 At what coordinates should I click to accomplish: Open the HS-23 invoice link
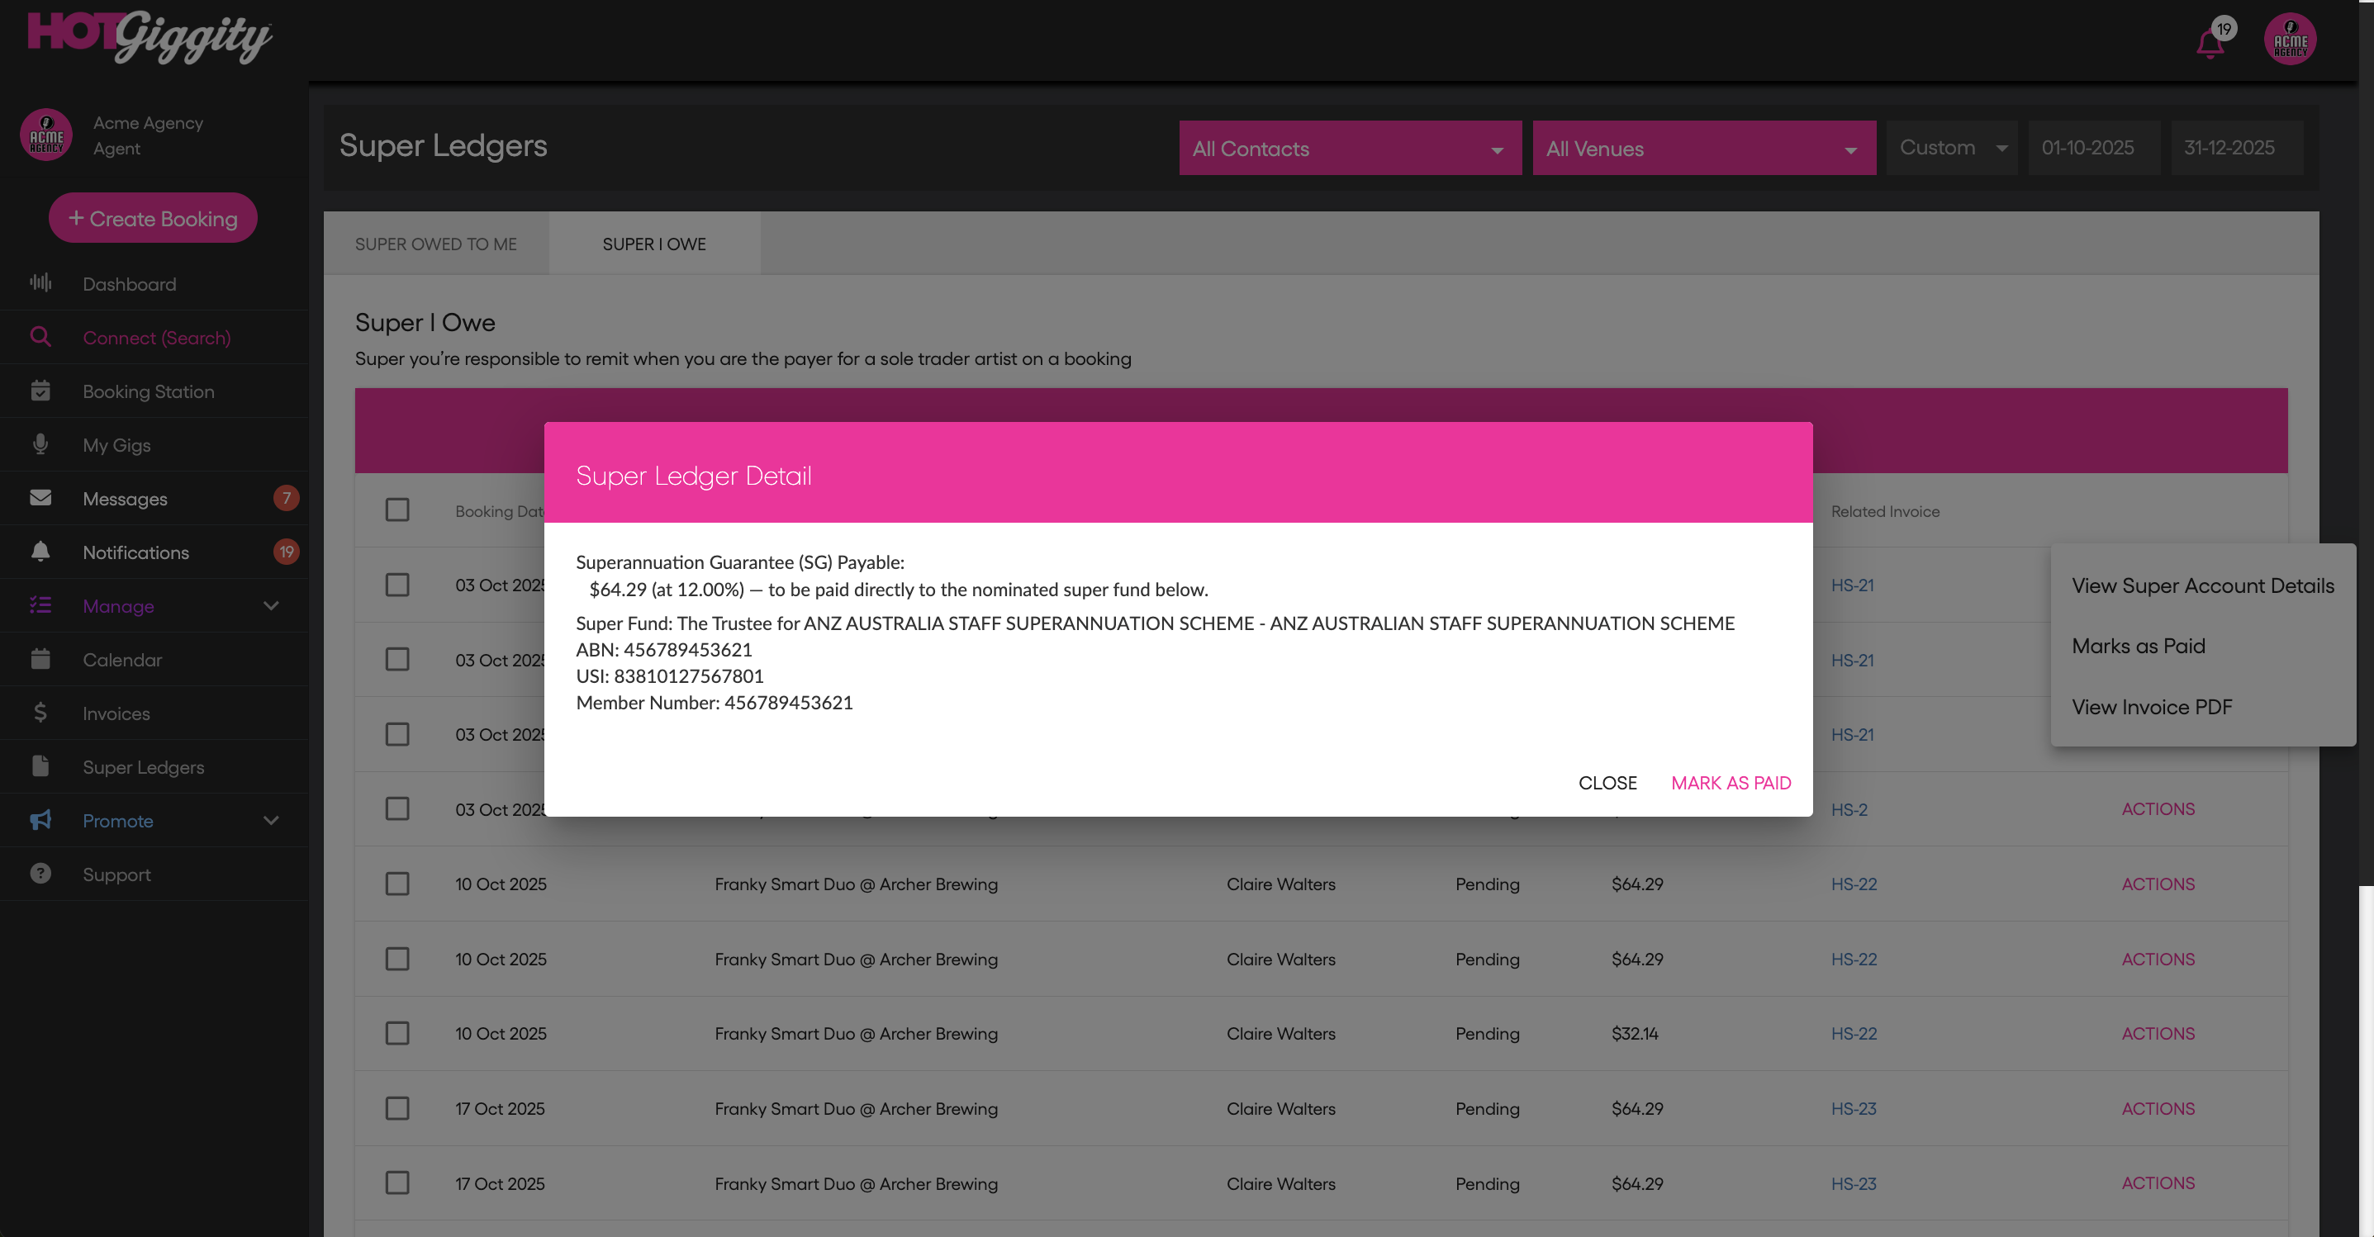1853,1108
